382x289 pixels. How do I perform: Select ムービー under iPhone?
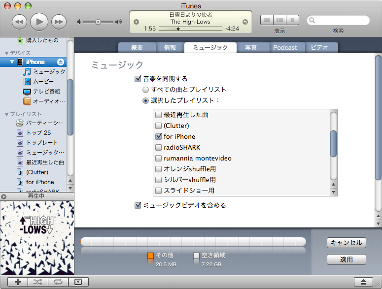coord(38,82)
